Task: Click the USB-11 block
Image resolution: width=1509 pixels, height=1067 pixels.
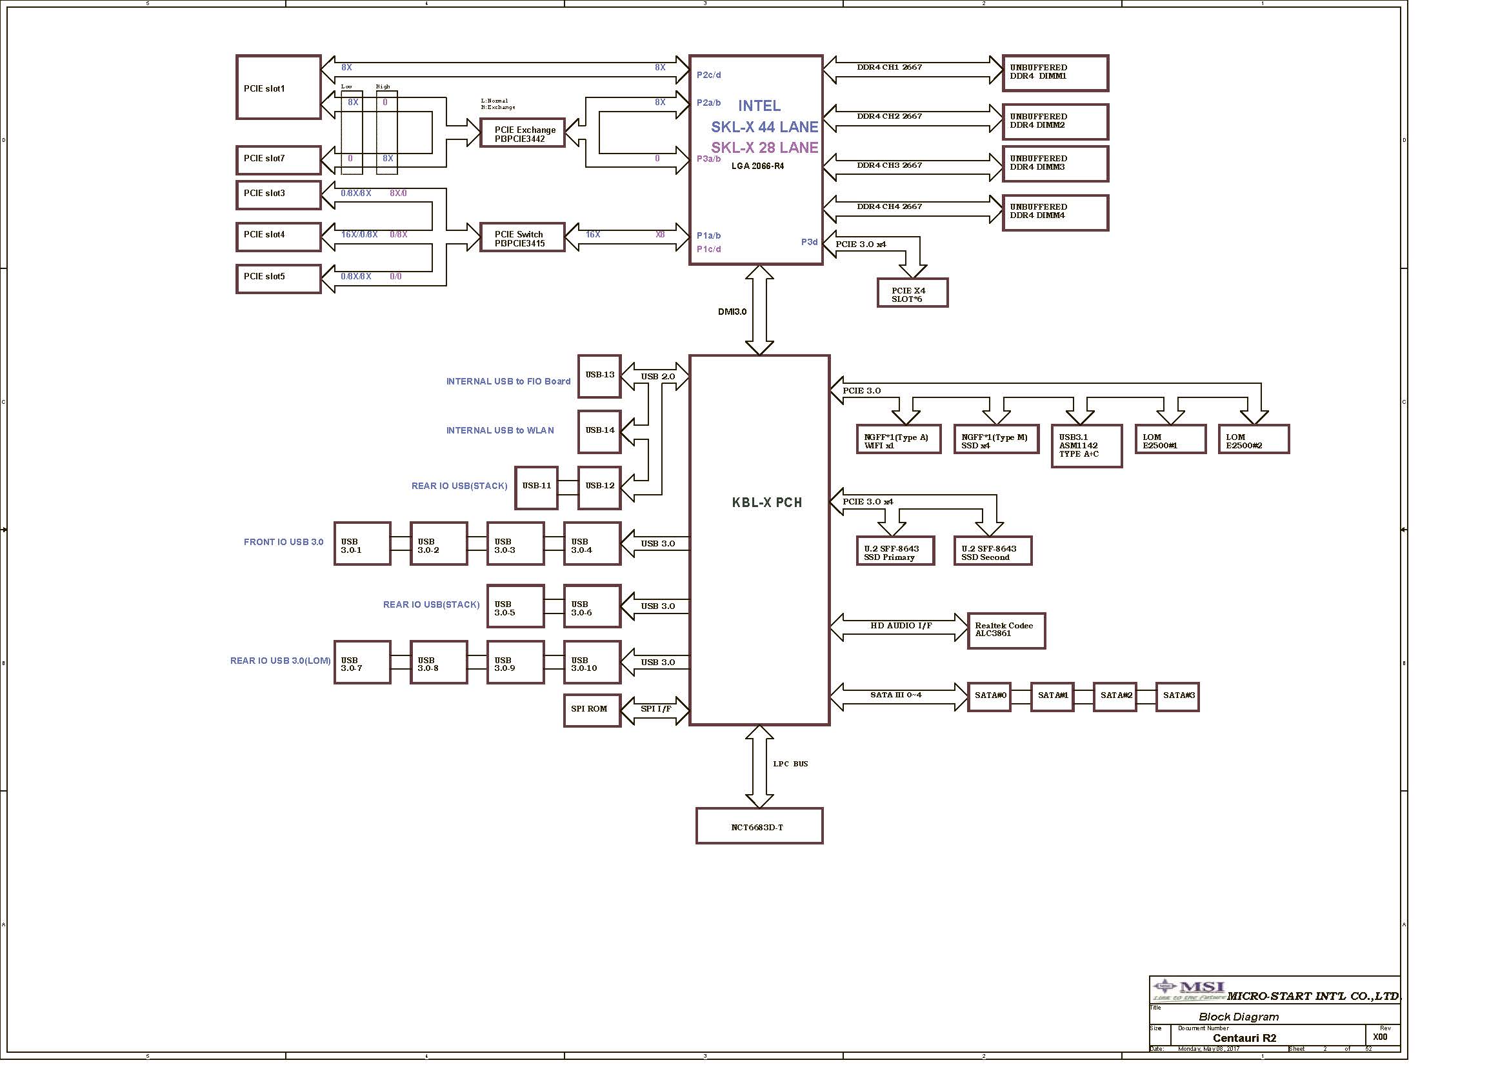Action: (536, 488)
